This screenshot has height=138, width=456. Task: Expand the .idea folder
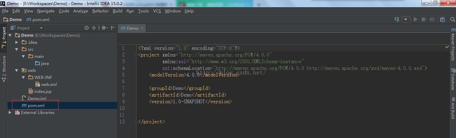[x=17, y=42]
